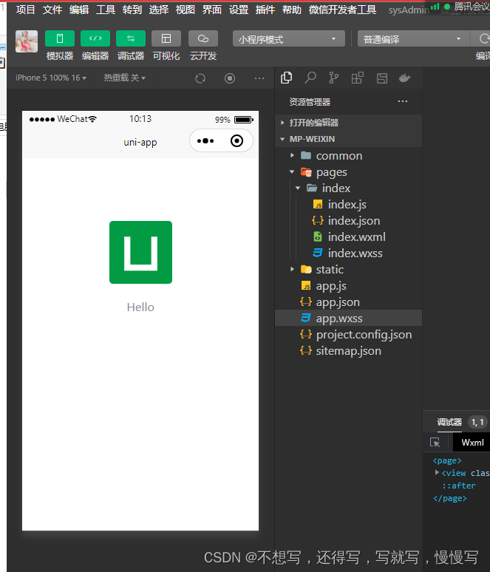This screenshot has width=490, height=572.
Task: Switch to the Wxml tab
Action: tap(472, 443)
